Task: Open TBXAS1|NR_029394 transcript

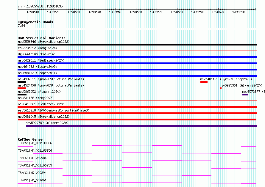Action: tap(32, 173)
